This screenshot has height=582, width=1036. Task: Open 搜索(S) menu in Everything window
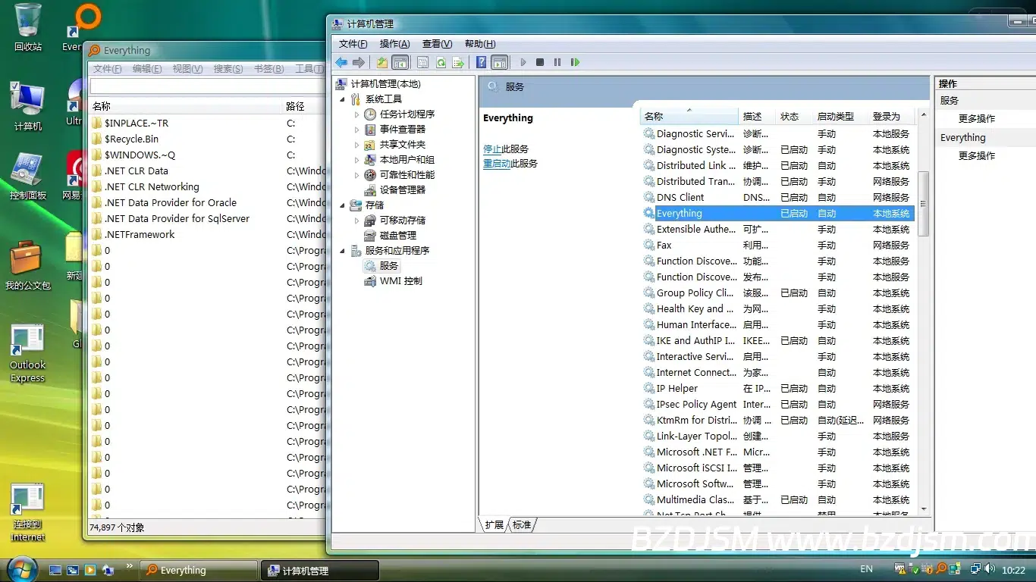point(228,69)
